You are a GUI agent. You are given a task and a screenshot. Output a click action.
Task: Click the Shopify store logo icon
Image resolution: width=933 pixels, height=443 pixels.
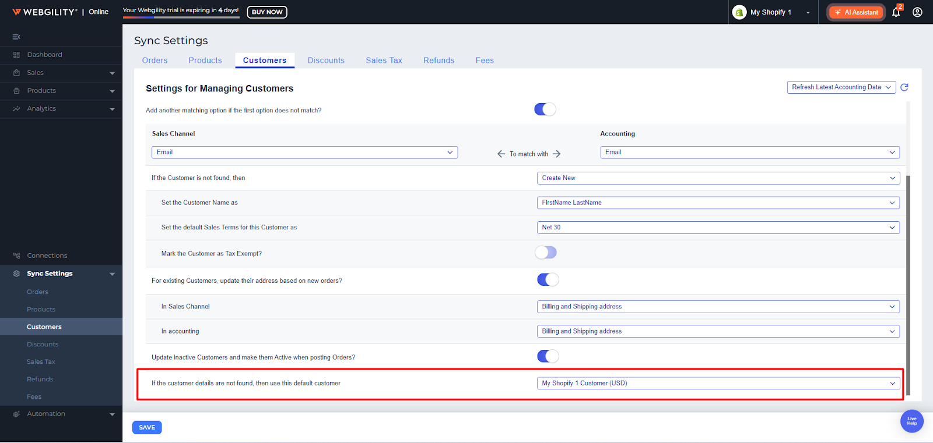[739, 12]
